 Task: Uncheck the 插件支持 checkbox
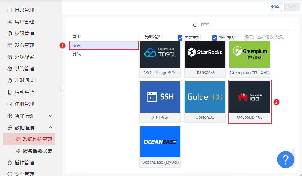click(215, 38)
